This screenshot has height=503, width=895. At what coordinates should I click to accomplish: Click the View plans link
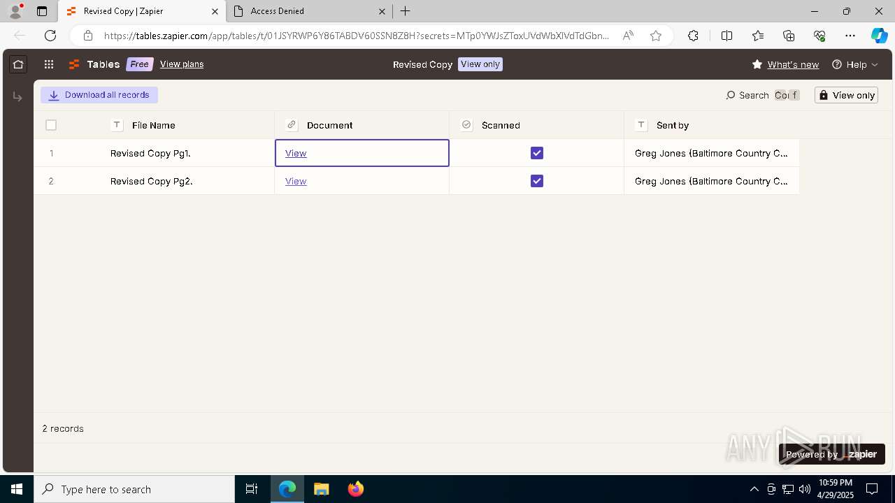(x=182, y=64)
